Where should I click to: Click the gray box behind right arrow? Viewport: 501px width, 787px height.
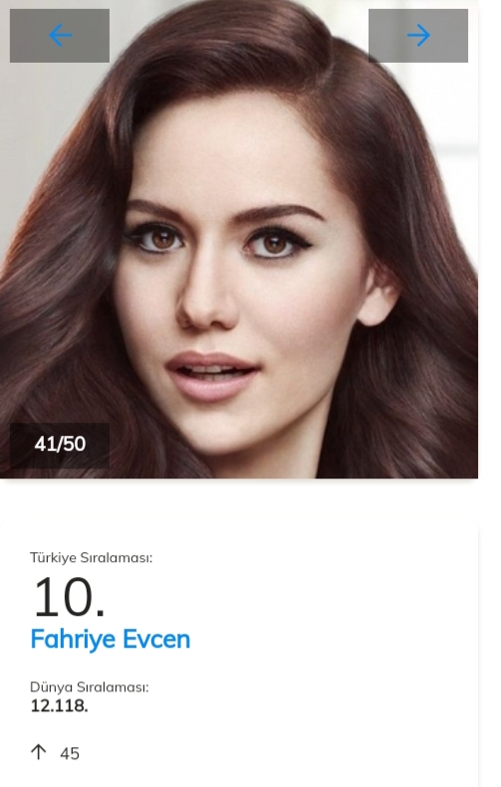418,36
